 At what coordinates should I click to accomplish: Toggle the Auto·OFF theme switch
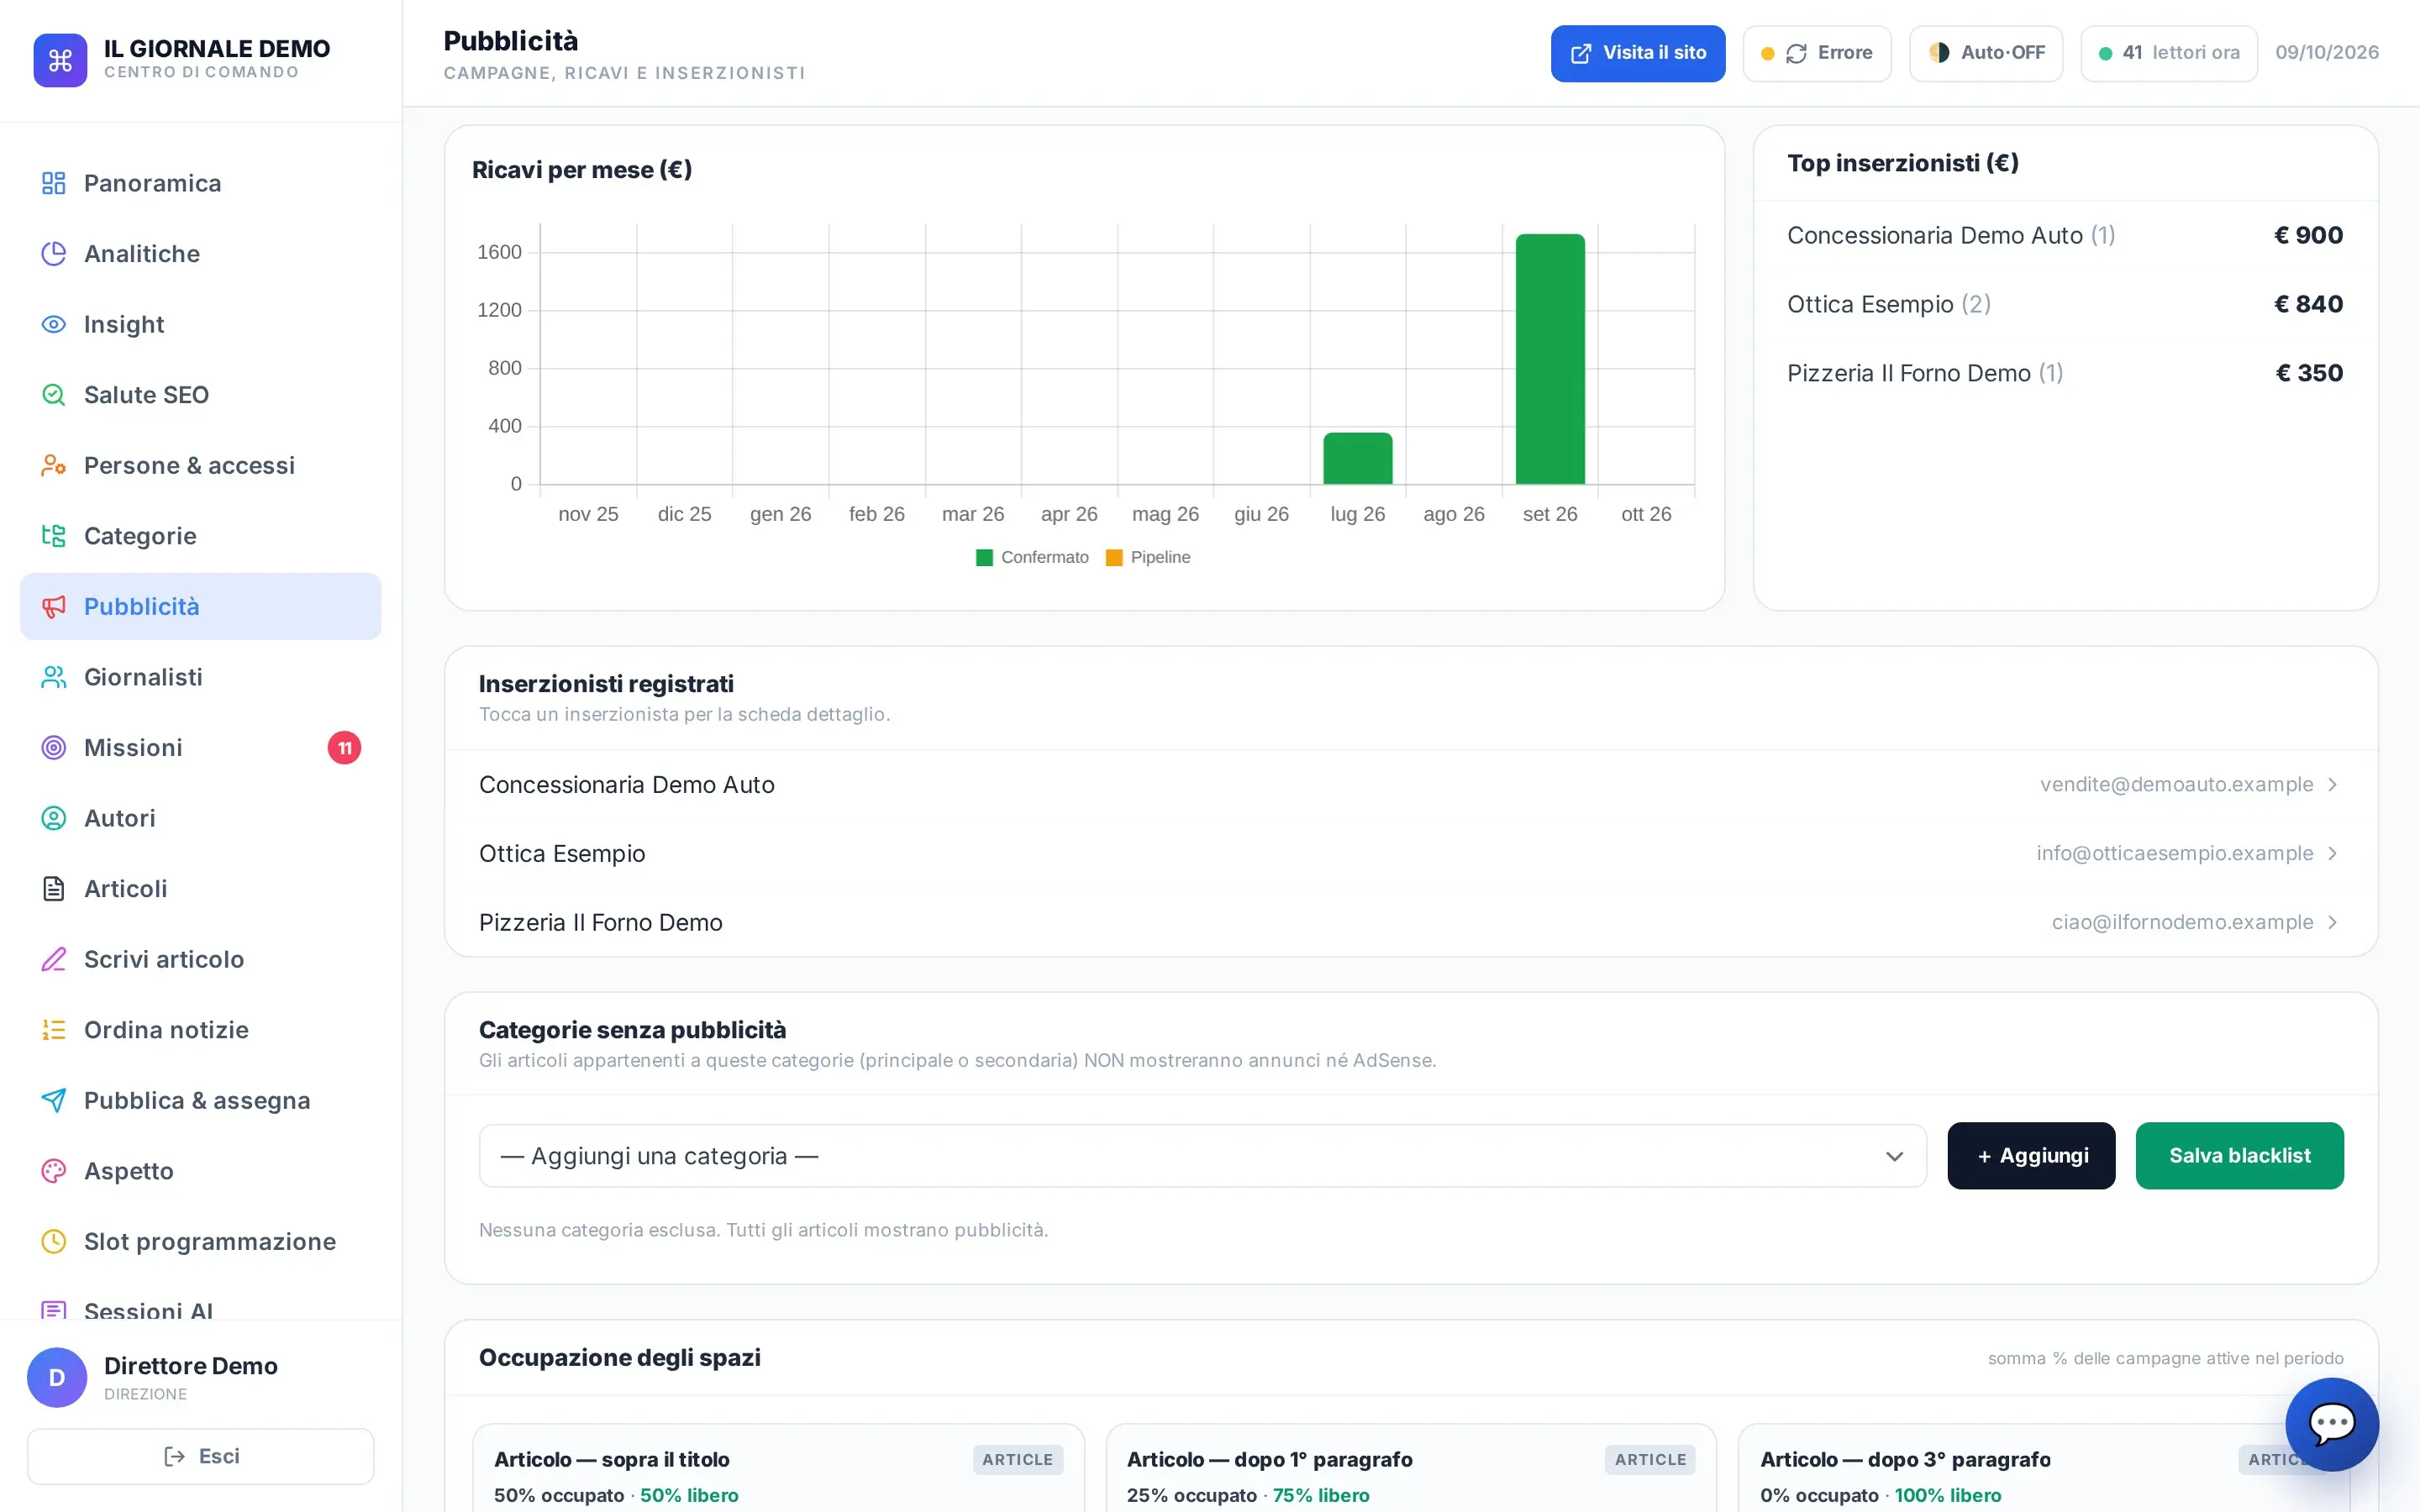point(1985,53)
